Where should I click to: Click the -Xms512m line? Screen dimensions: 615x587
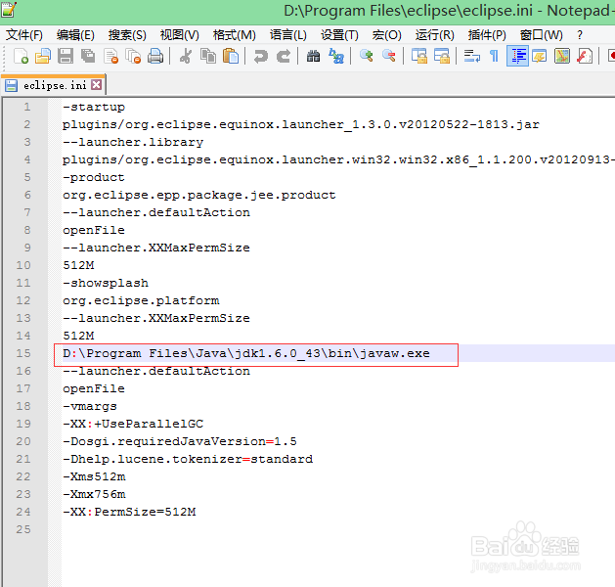click(94, 476)
